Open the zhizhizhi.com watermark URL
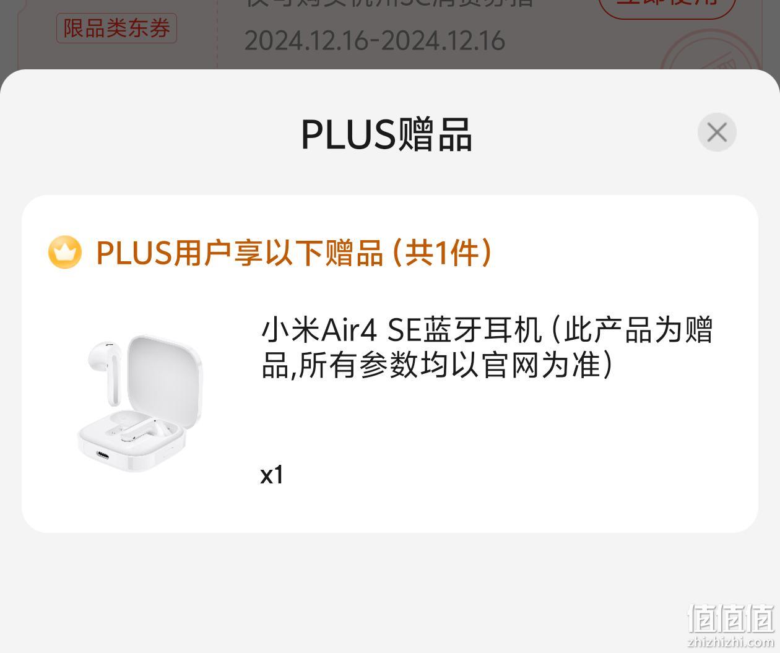The image size is (780, 653). pos(731,641)
